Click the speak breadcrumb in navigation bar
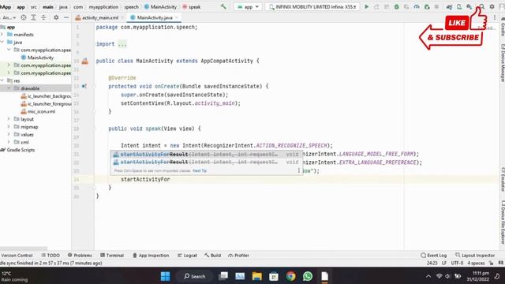The image size is (505, 284). [195, 6]
